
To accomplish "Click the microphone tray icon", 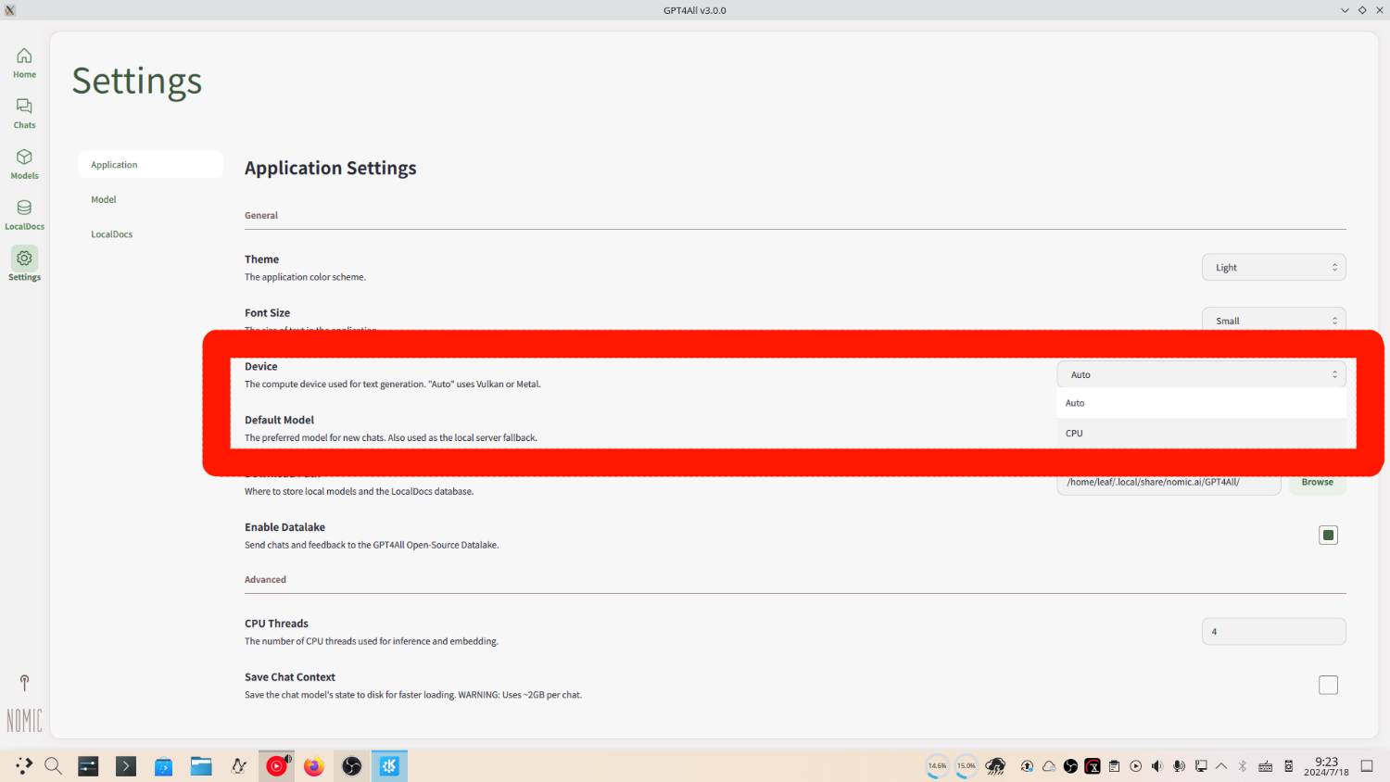I will pyautogui.click(x=1179, y=766).
